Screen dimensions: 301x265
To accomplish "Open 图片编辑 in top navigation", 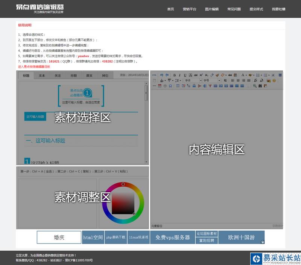I will [212, 9].
